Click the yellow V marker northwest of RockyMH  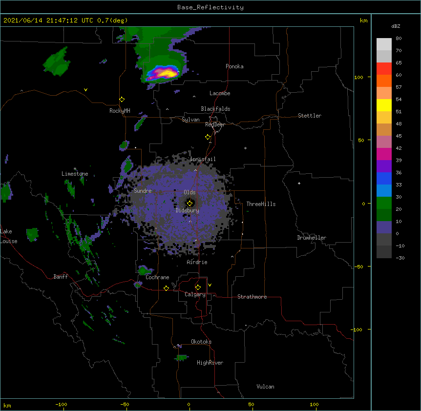(x=85, y=90)
